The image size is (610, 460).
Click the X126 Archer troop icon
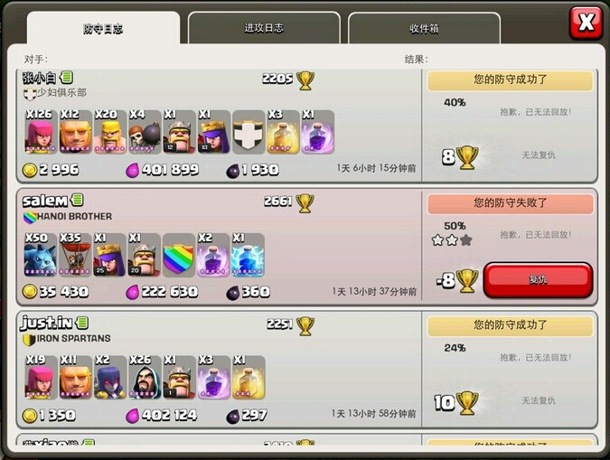tap(41, 132)
